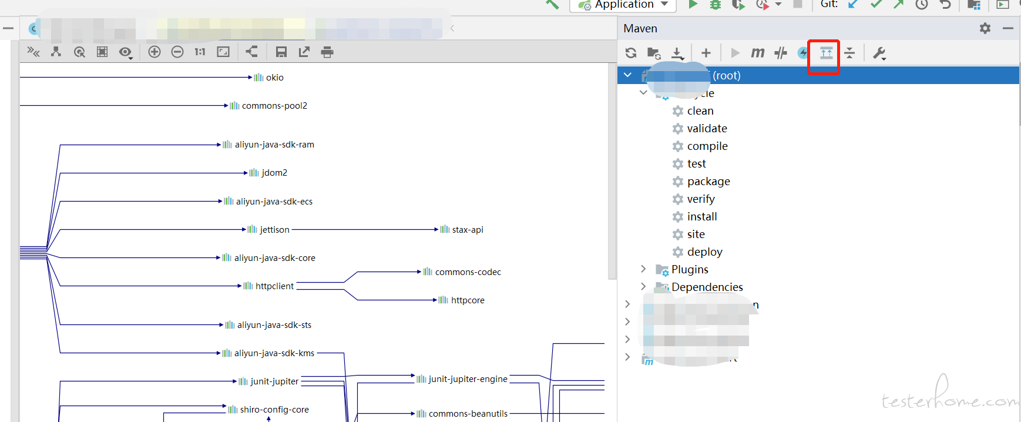Toggle Maven offline mode
The image size is (1021, 422).
click(781, 53)
